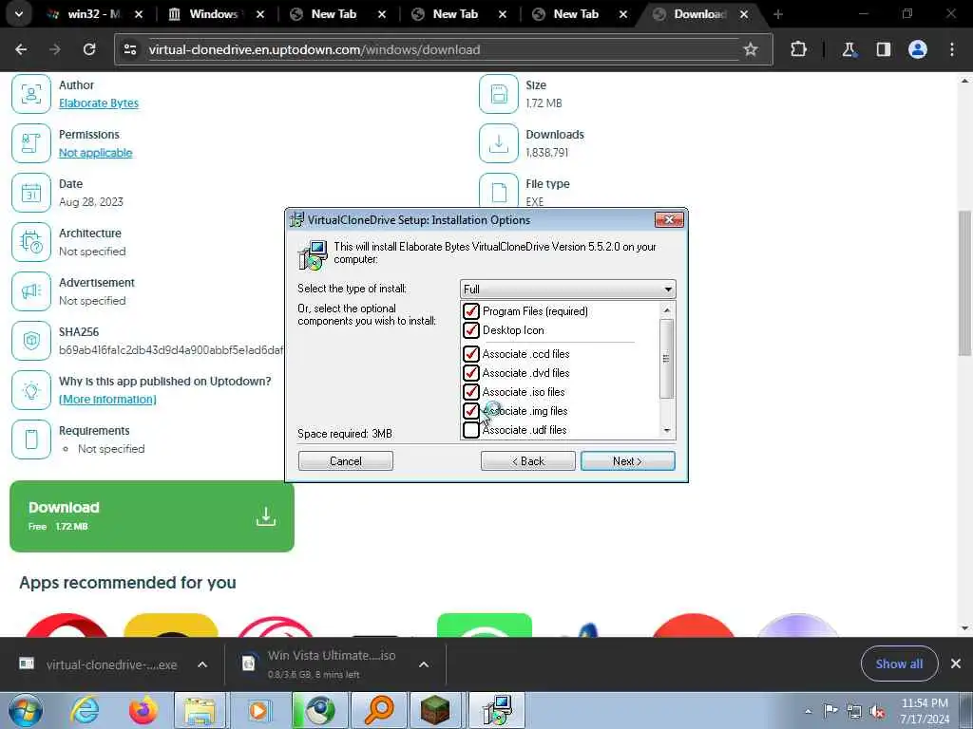Expand options for virtual-clonedrive exe download
This screenshot has width=973, height=729.
click(202, 664)
